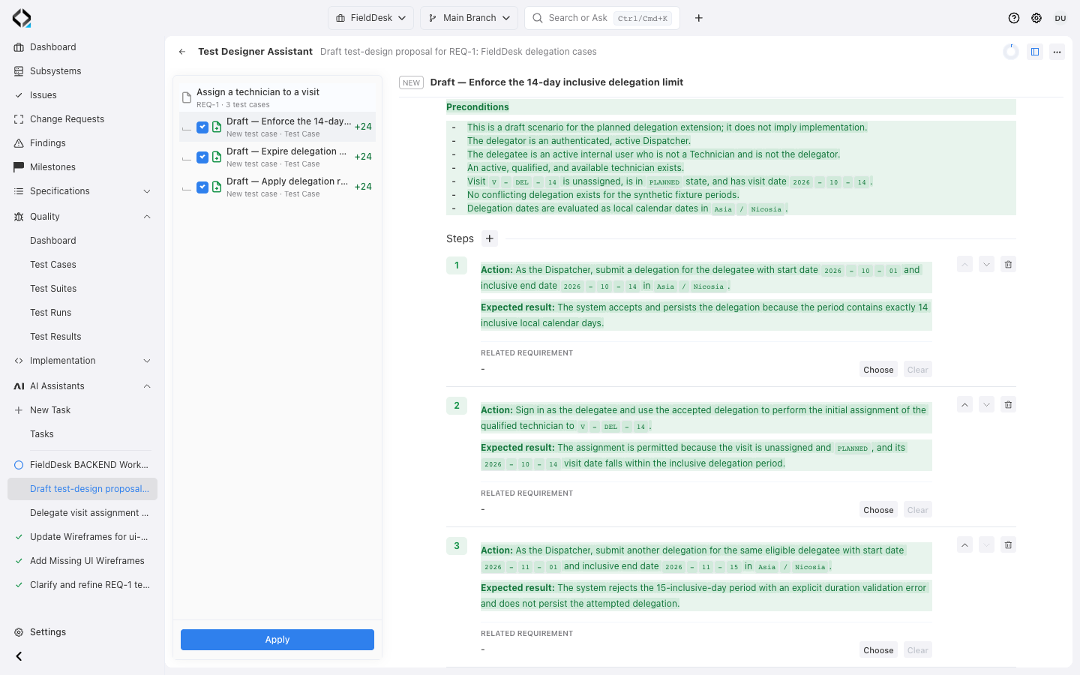Open Settings in the sidebar
This screenshot has width=1080, height=675.
click(x=82, y=632)
